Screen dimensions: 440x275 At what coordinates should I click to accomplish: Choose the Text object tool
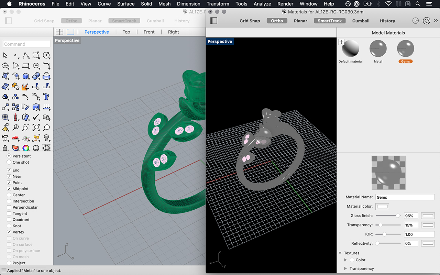click(46, 97)
